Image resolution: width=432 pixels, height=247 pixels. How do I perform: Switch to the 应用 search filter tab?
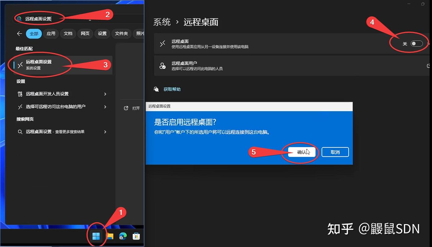click(x=51, y=34)
